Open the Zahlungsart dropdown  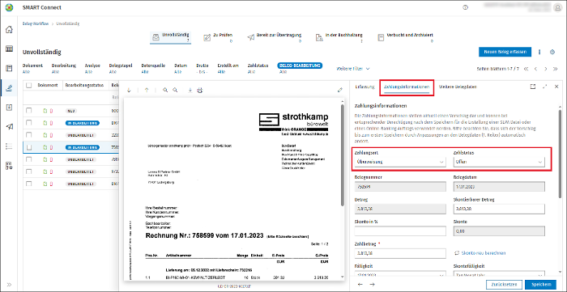pos(400,162)
